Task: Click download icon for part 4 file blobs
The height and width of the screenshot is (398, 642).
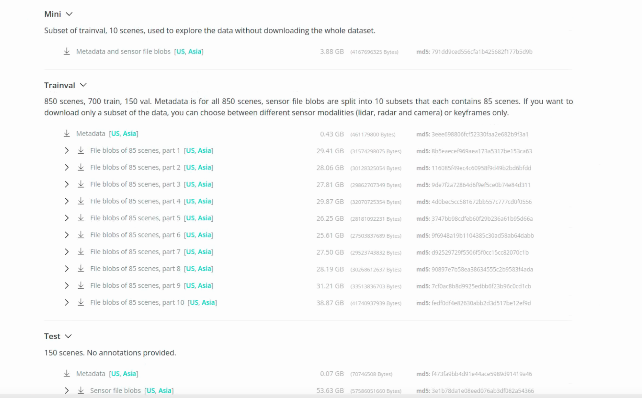Action: click(x=81, y=201)
